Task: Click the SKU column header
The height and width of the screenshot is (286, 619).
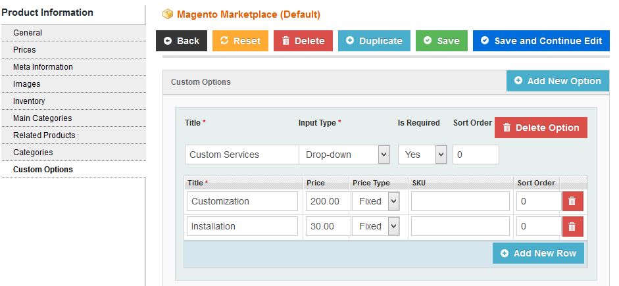Action: [419, 183]
